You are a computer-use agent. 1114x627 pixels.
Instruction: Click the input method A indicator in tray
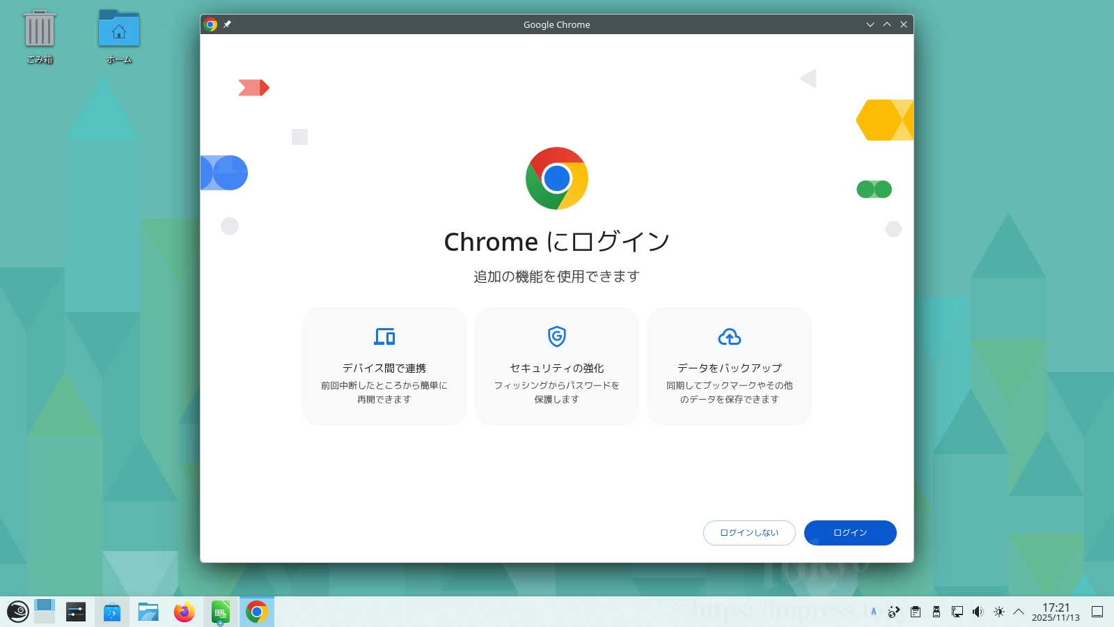[x=874, y=612]
